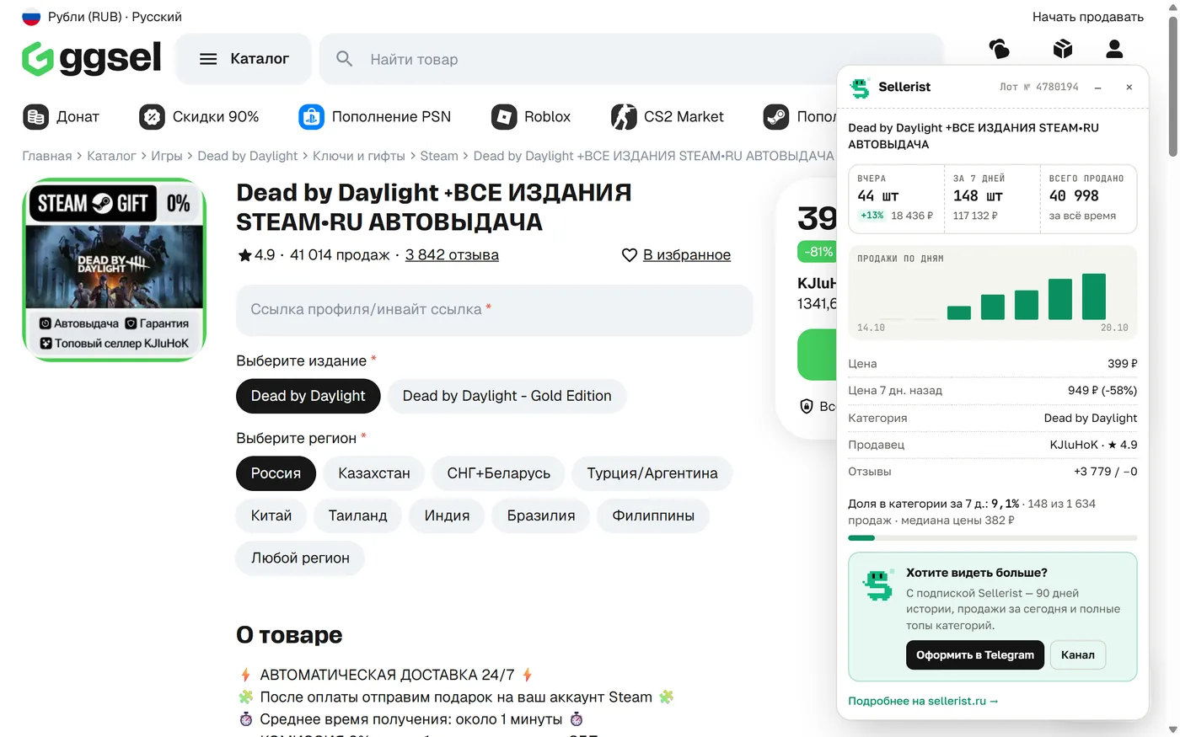Open the chat messages icon in header

(999, 50)
